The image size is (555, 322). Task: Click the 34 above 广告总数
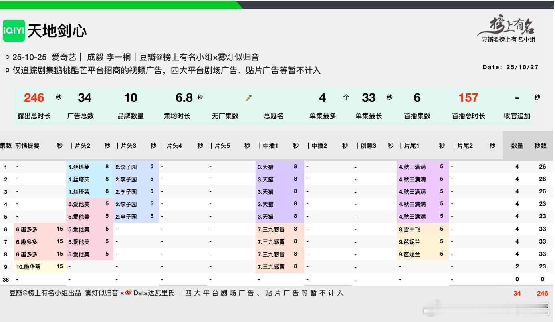(85, 98)
